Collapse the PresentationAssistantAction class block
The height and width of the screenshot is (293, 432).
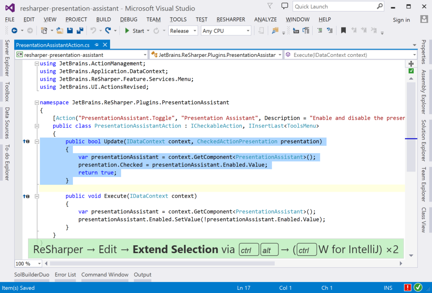pos(37,126)
